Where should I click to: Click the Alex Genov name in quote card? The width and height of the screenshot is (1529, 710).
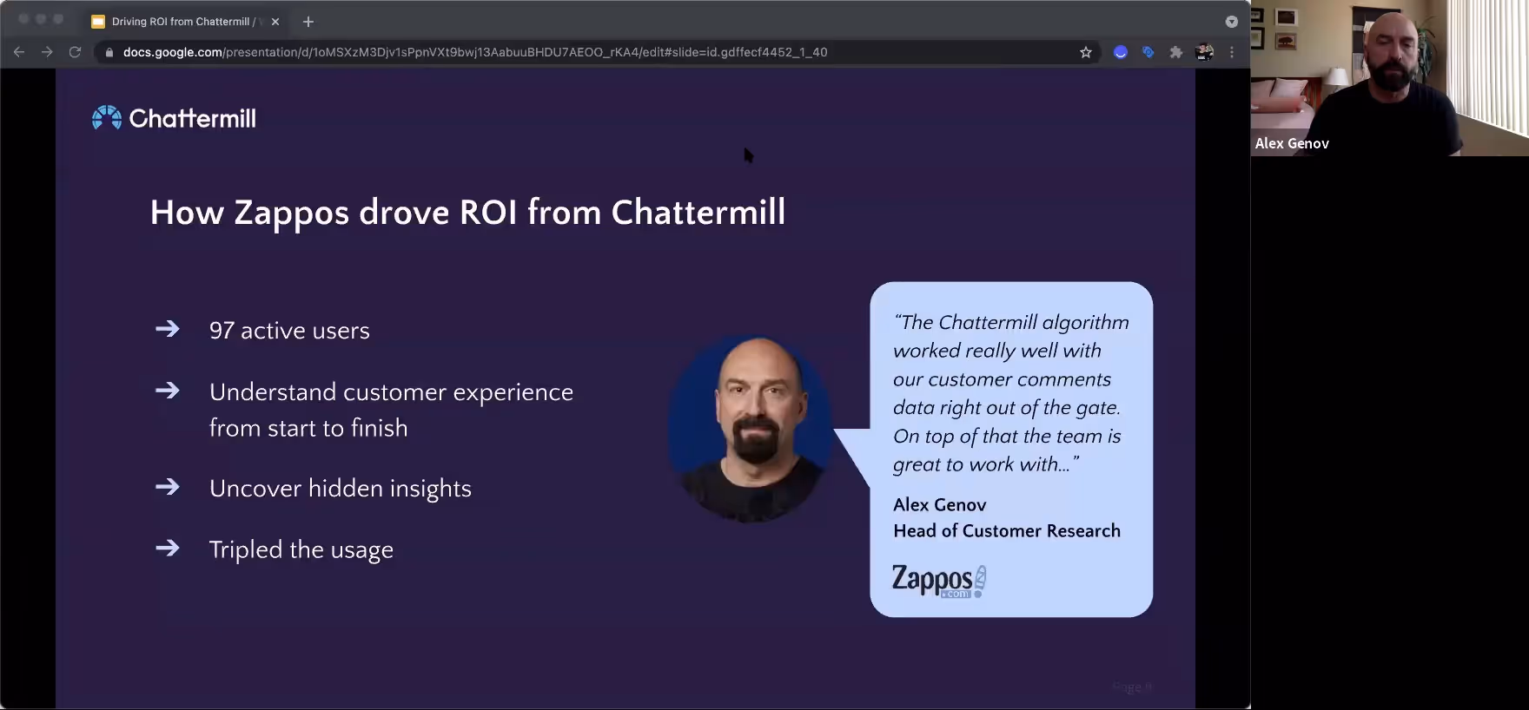939,505
